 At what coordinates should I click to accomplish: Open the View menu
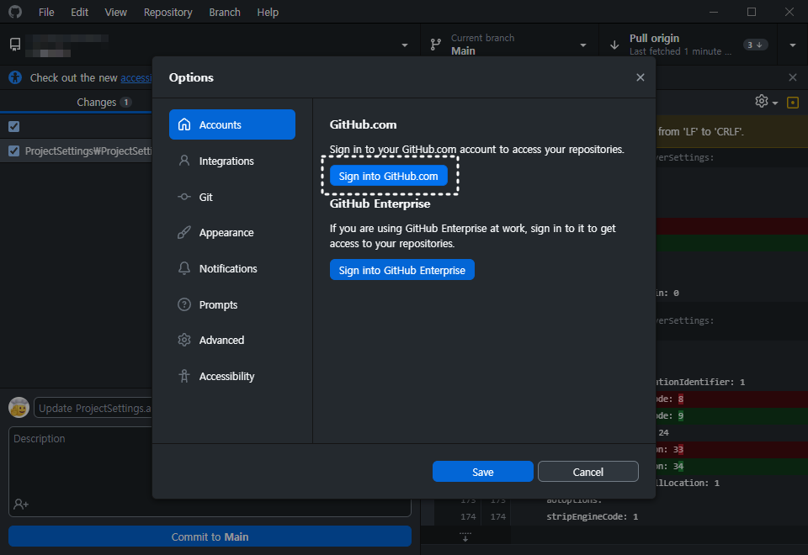[115, 12]
